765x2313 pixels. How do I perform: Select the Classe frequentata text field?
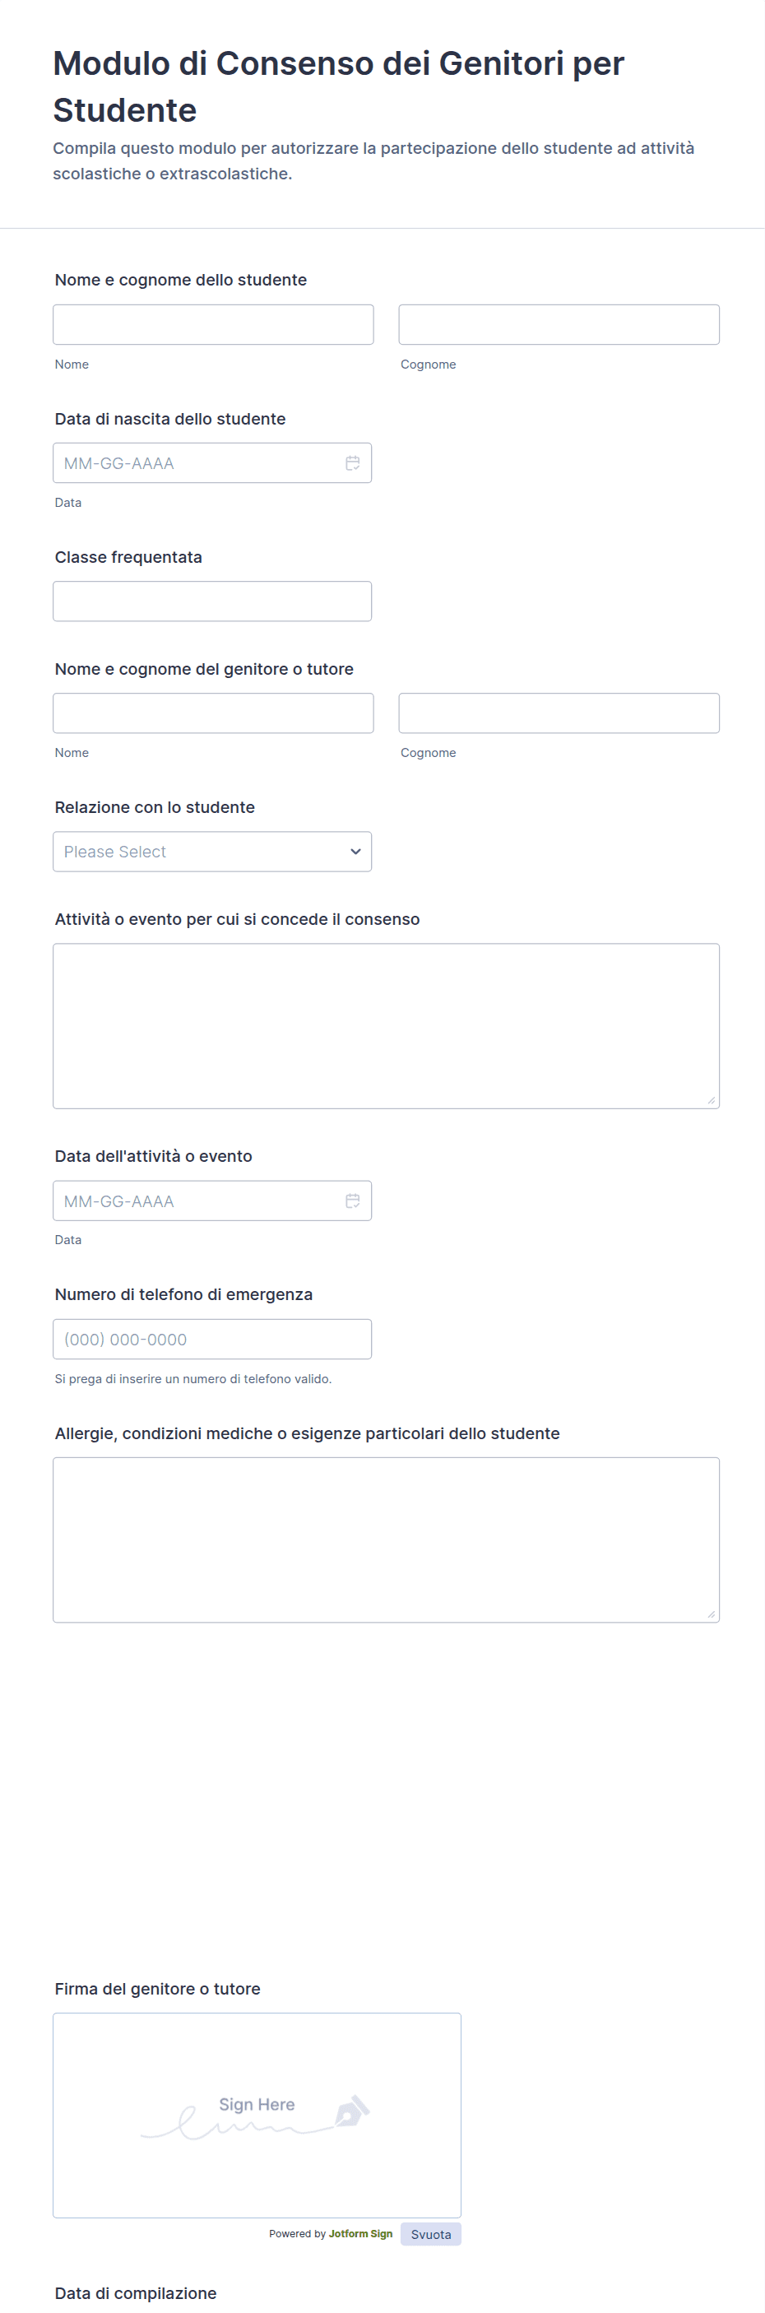click(x=212, y=601)
